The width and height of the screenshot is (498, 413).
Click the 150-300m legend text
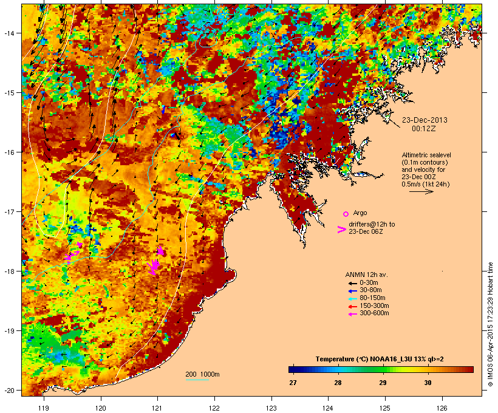pos(374,305)
